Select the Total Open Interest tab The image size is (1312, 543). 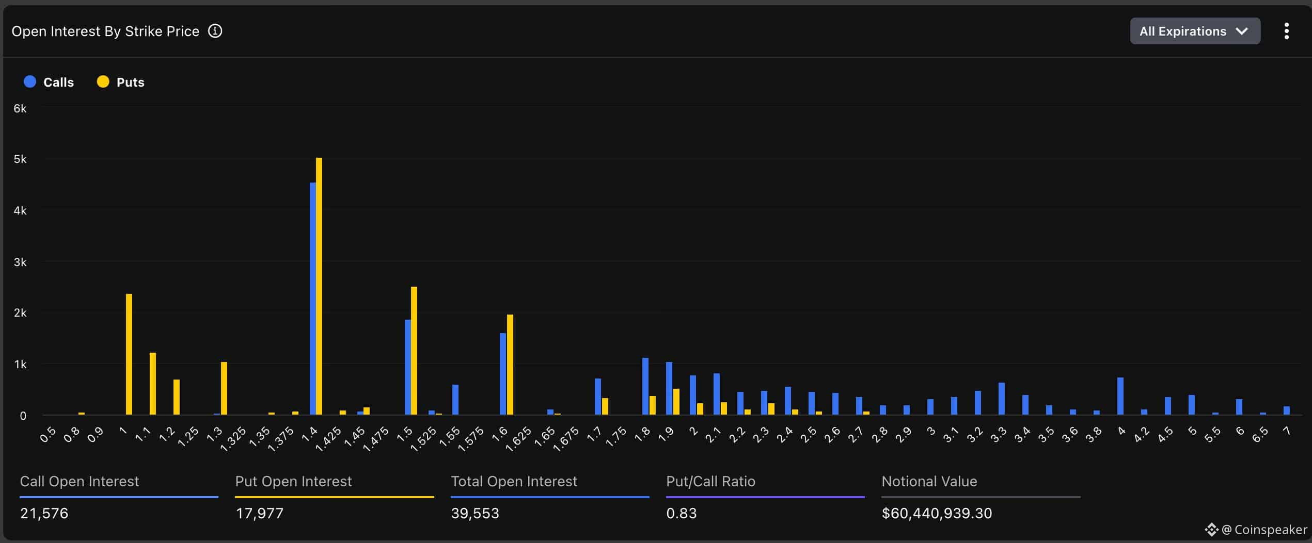(x=514, y=482)
